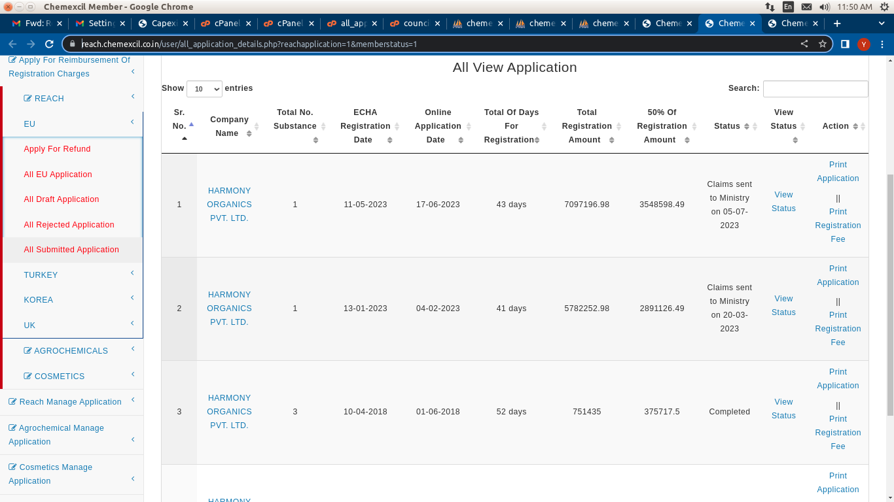894x502 pixels.
Task: Open a new tab with the plus icon
Action: 837,24
